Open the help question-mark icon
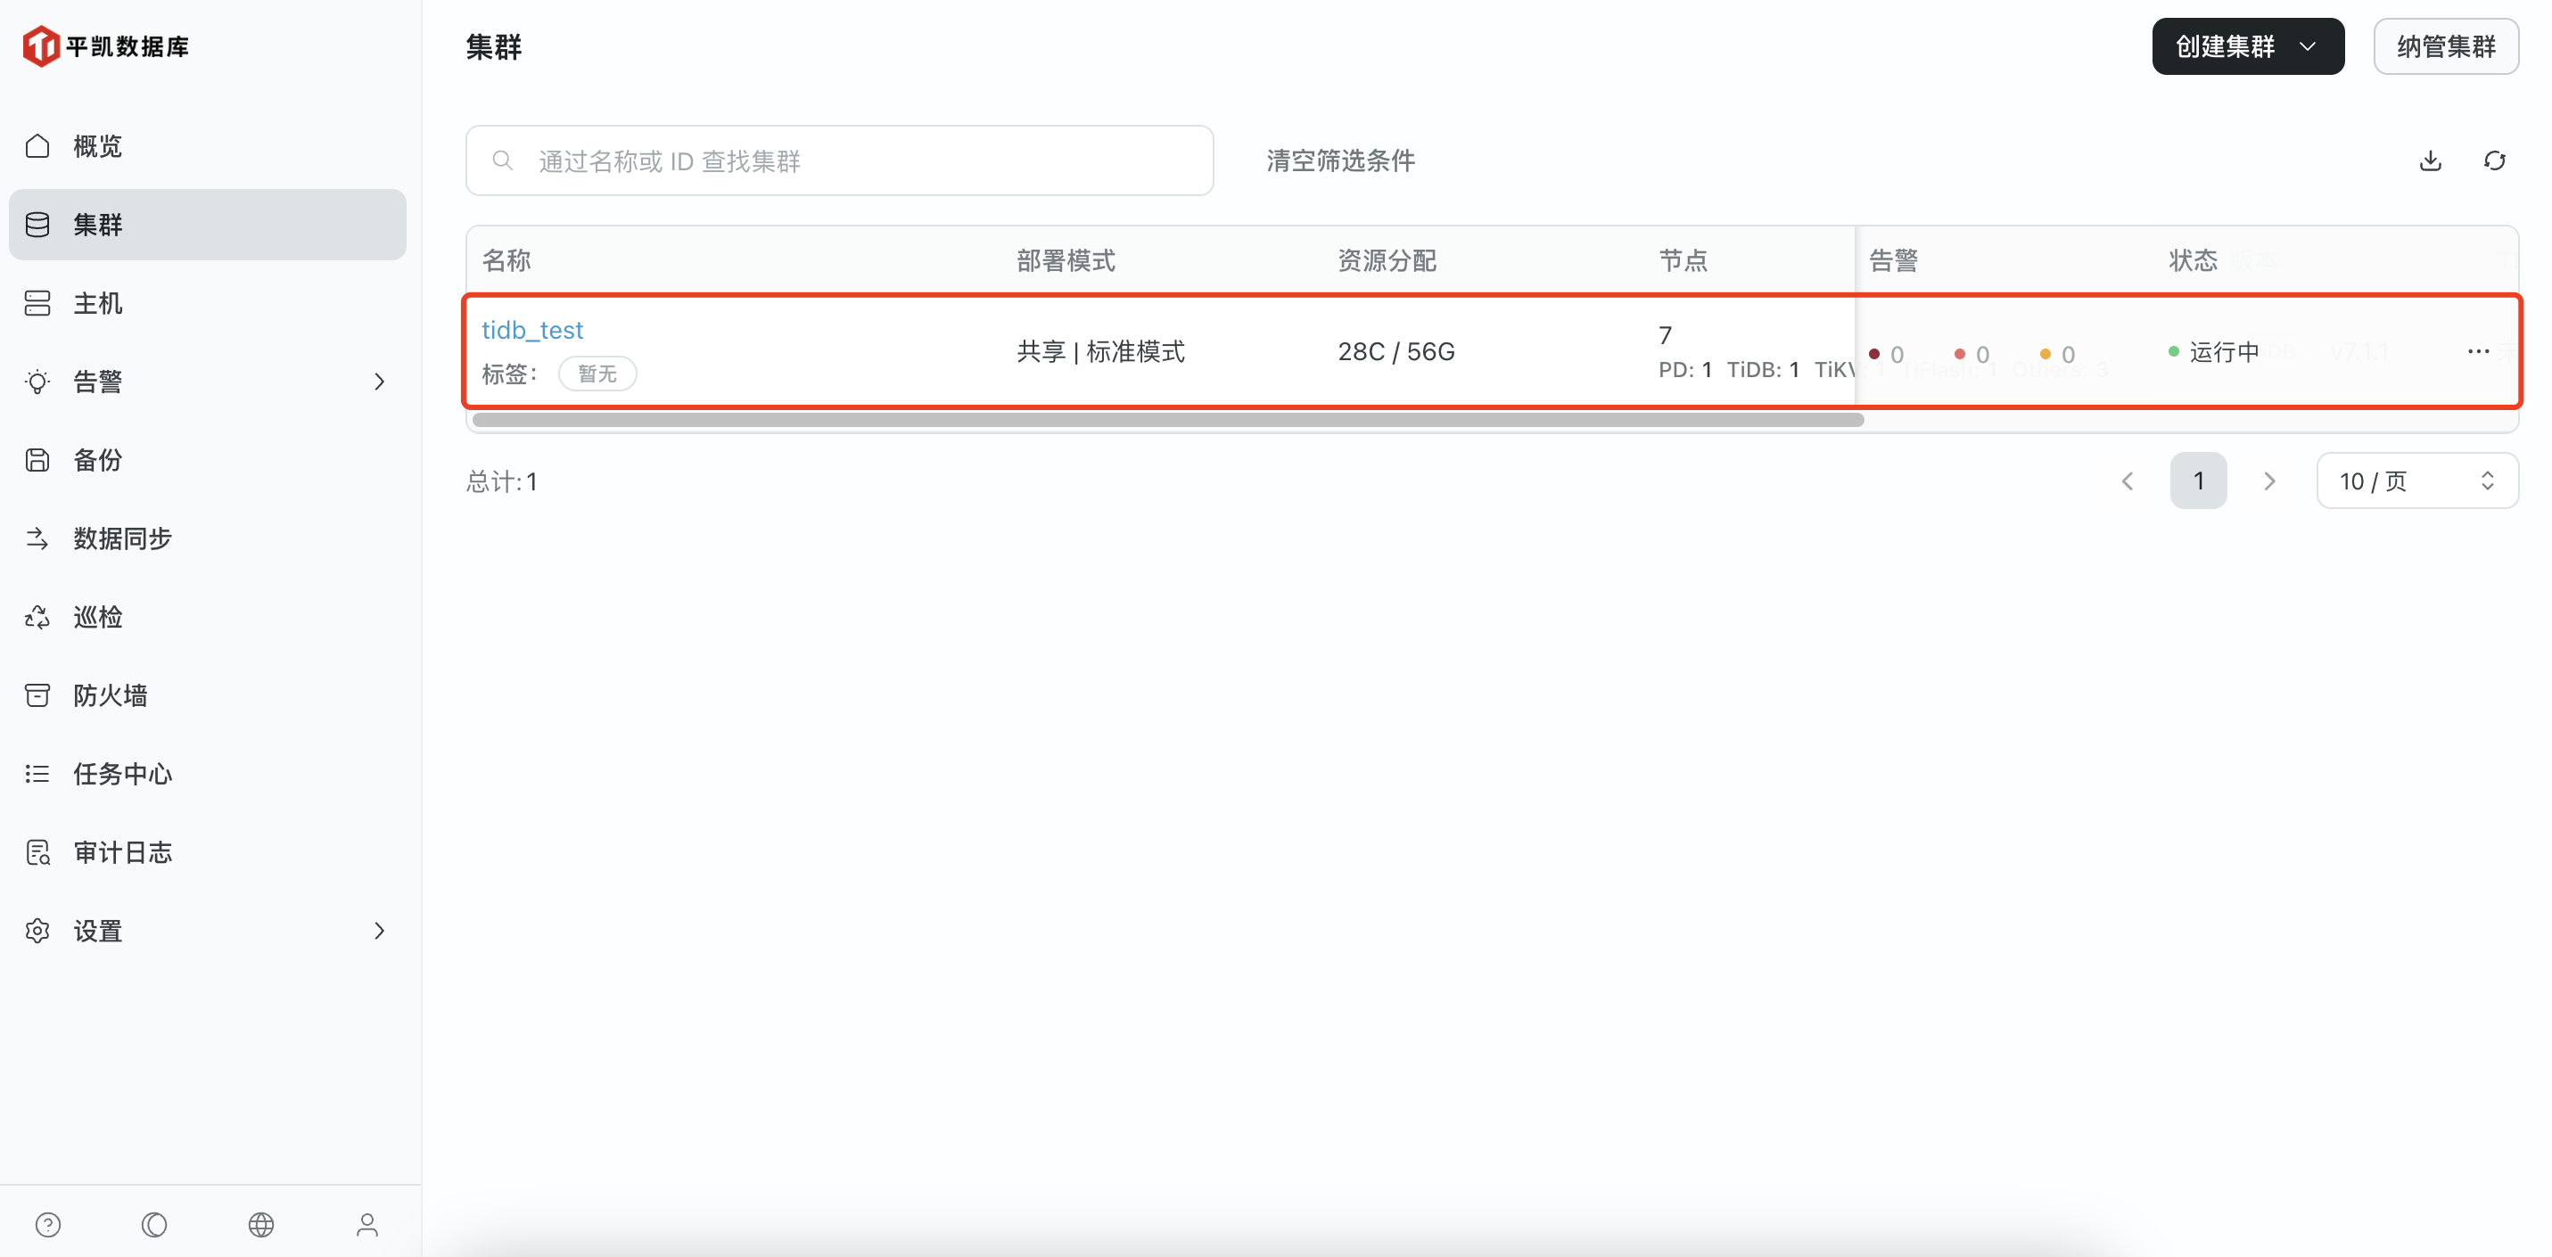This screenshot has height=1257, width=2552. [x=47, y=1225]
